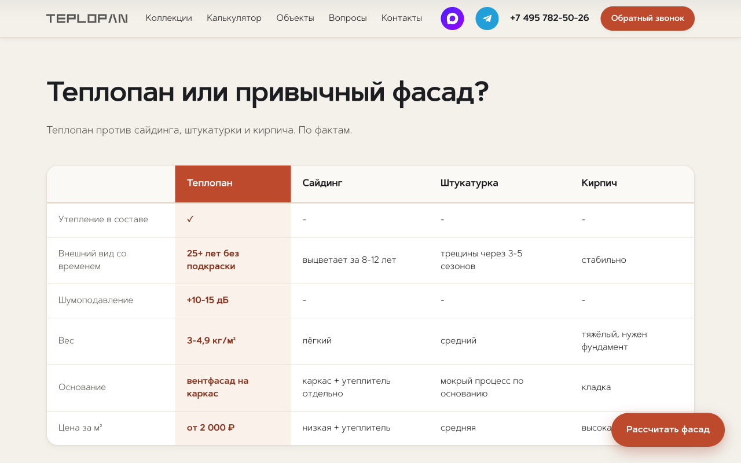Click the 'от 2 000 ₽' price cell
The height and width of the screenshot is (463, 741).
pyautogui.click(x=211, y=428)
